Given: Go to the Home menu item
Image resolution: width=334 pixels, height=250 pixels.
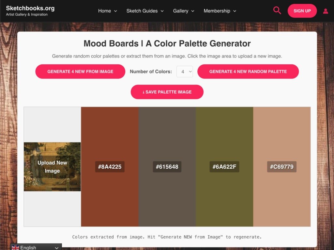Looking at the screenshot, I should click(104, 11).
